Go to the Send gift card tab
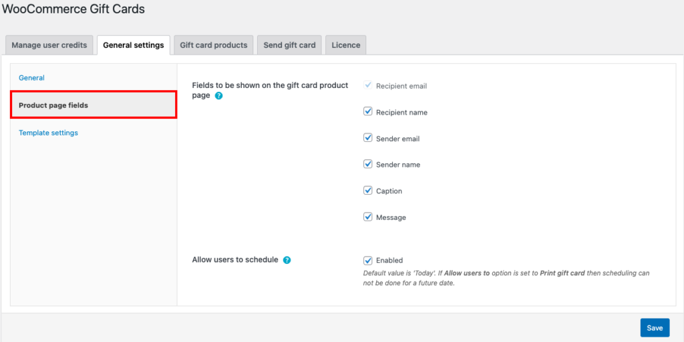Screen dimensions: 684x342 (289, 45)
